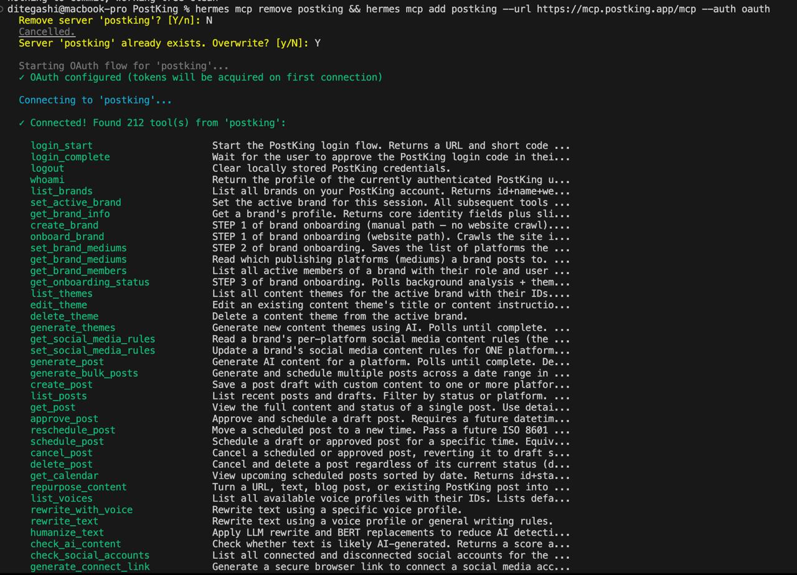Select the set_active_brand entry
The height and width of the screenshot is (575, 797).
pyautogui.click(x=75, y=202)
